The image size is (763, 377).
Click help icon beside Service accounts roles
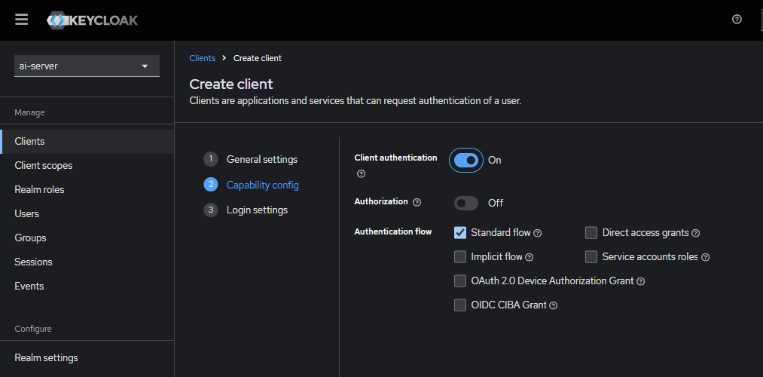[x=705, y=257]
